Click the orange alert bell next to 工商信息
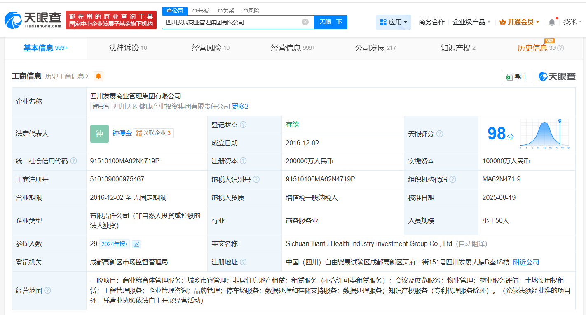The height and width of the screenshot is (315, 586). pyautogui.click(x=98, y=76)
